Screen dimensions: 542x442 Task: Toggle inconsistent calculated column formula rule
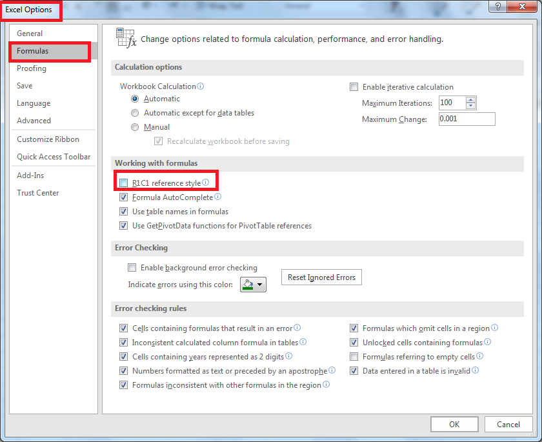coord(123,343)
